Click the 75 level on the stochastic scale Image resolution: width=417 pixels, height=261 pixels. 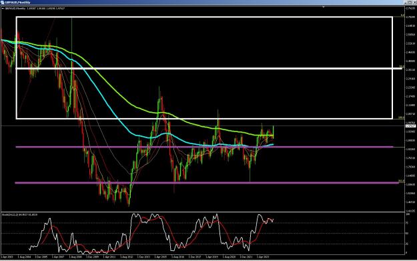407,223
